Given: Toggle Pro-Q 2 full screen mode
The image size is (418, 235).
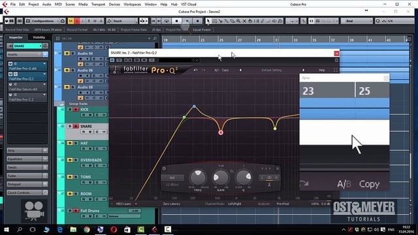Looking at the screenshot, I should pyautogui.click(x=336, y=70).
